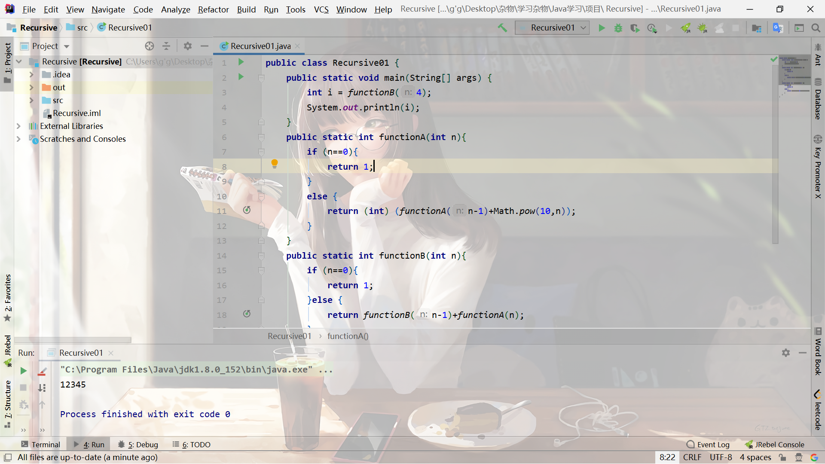Open the VCS menu
The height and width of the screenshot is (464, 825).
click(321, 9)
